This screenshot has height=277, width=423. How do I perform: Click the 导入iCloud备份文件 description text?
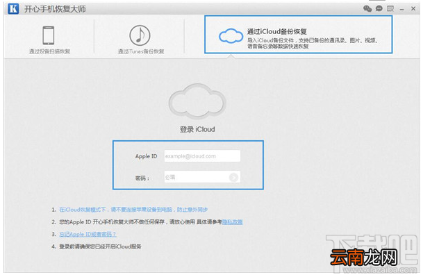(313, 43)
